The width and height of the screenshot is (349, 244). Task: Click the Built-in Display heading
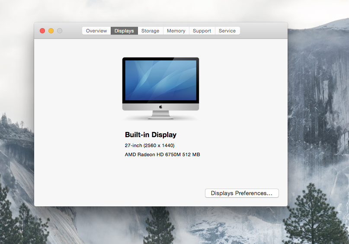click(150, 135)
